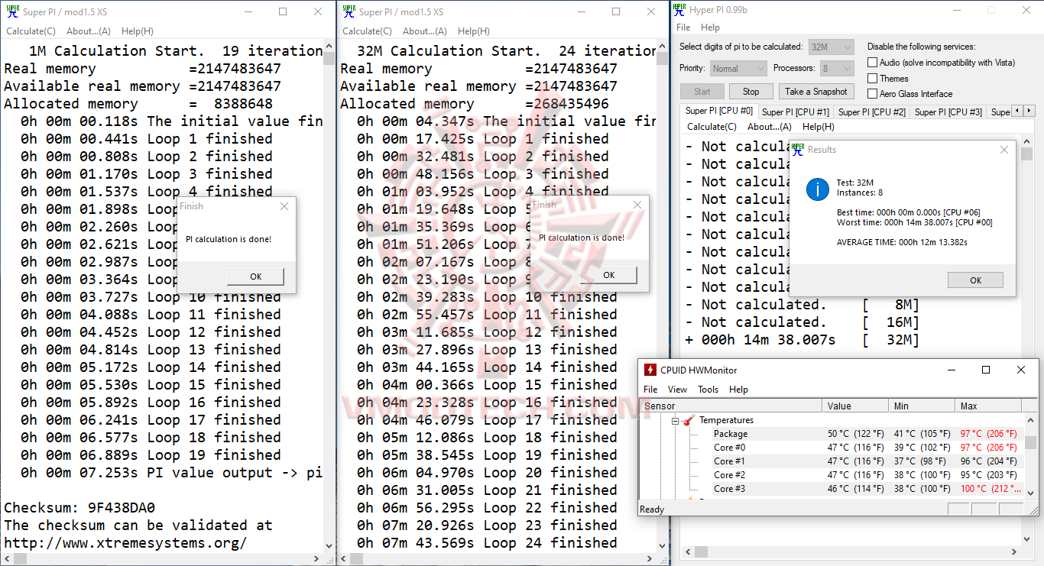Click the '0h 07m 43.569s Loop 24 finished' line
This screenshot has height=566, width=1044.
pos(487,543)
